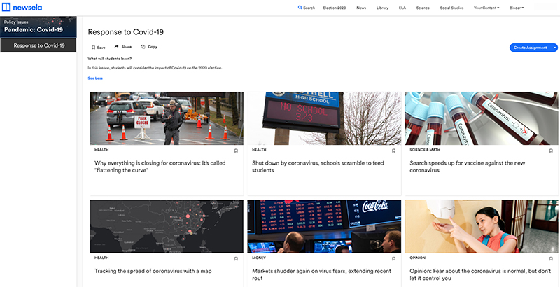Open article 'Tracking the spread of coronavirus'
The image size is (560, 287).
click(153, 271)
